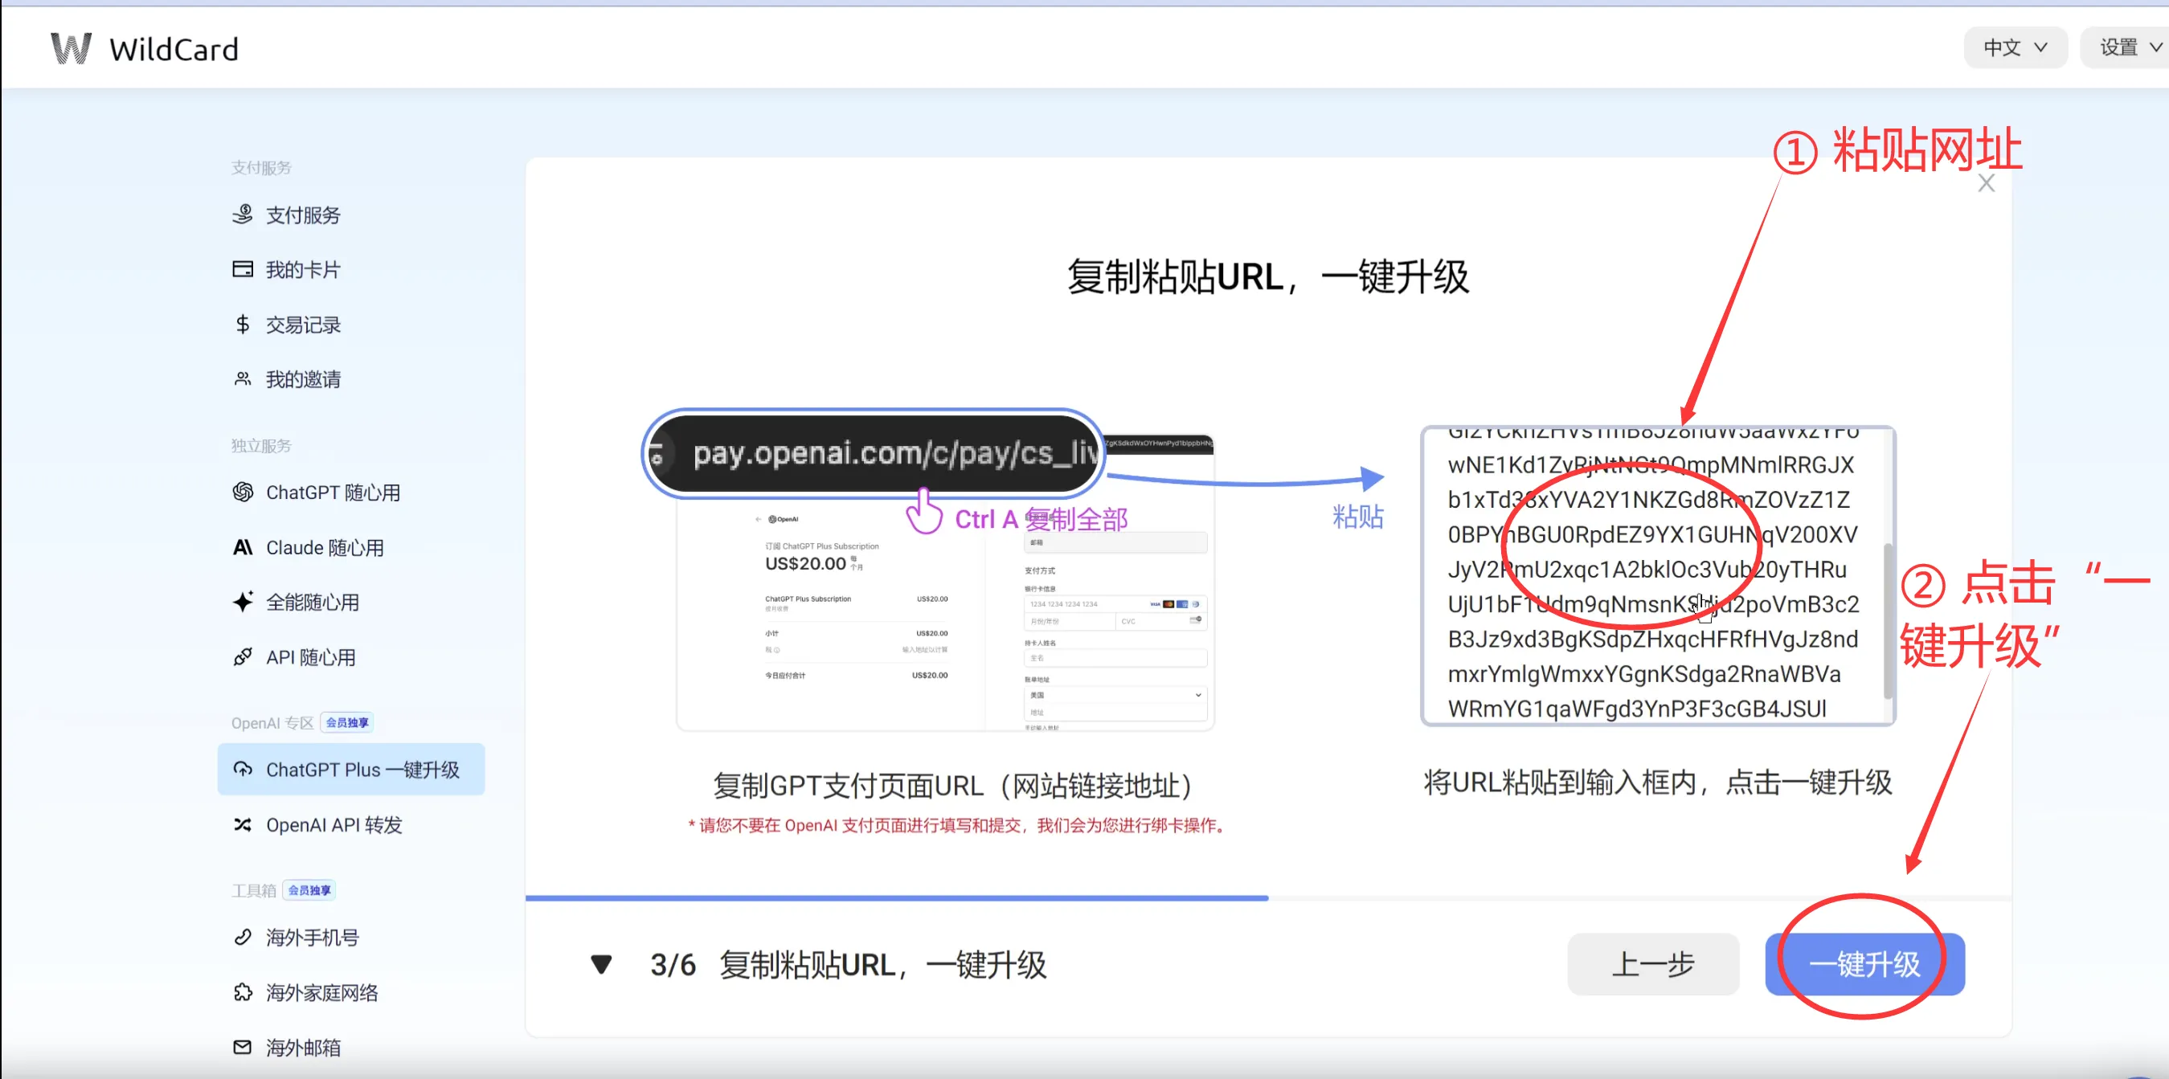Open the 中文 language dropdown
Screen dimensions: 2169x1079
point(2014,48)
